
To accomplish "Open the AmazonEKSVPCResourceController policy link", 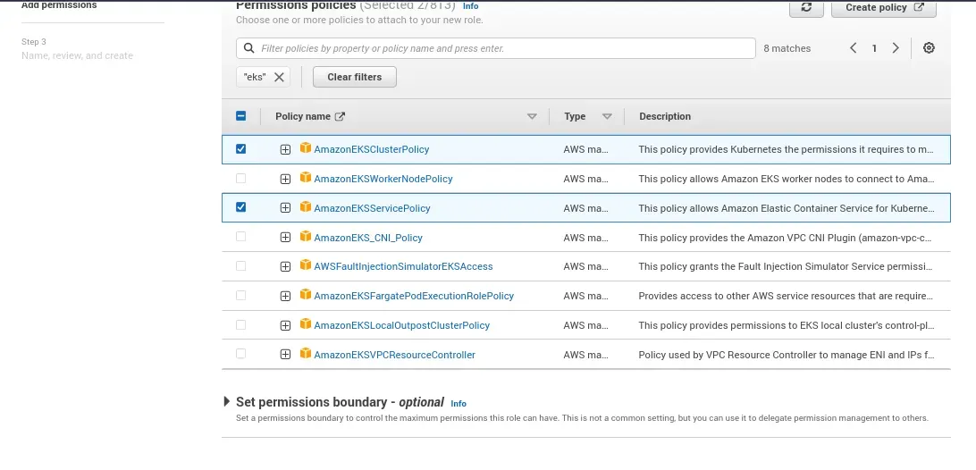I will coord(394,355).
